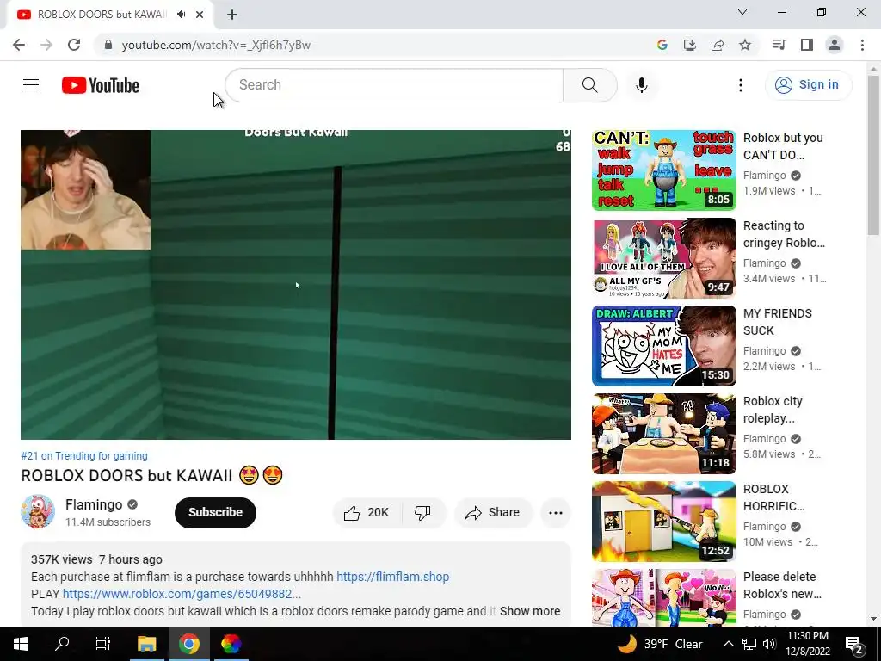Image resolution: width=881 pixels, height=661 pixels.
Task: Open the YouTube hamburger guide menu
Action: tap(31, 85)
